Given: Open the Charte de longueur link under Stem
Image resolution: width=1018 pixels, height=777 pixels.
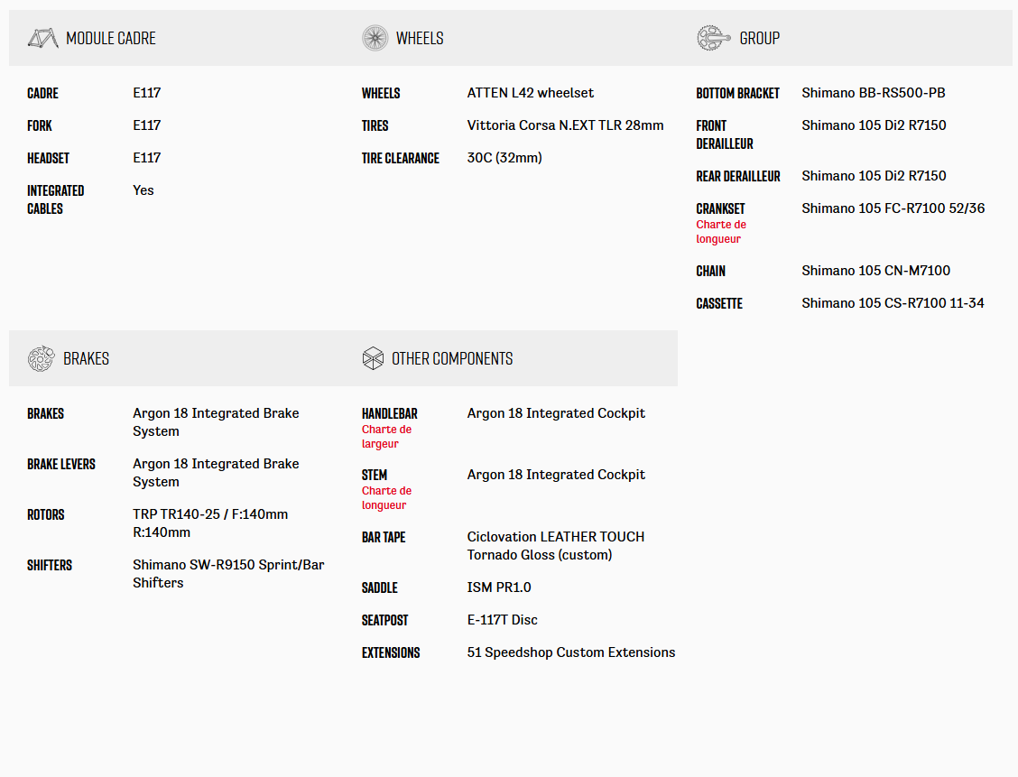Looking at the screenshot, I should click(386, 498).
